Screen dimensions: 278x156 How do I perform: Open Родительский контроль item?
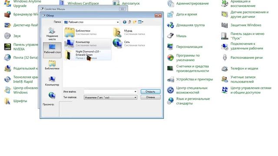(x=21, y=68)
